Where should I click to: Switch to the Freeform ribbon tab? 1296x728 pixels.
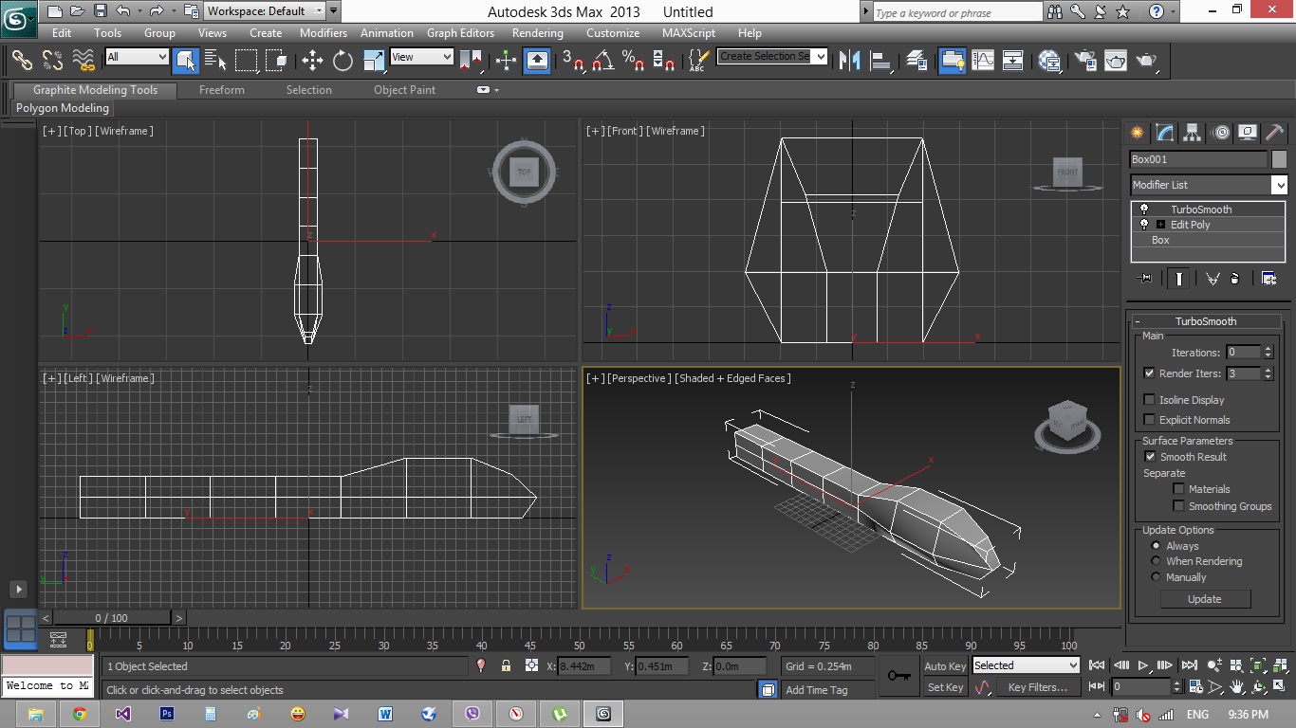(x=222, y=90)
